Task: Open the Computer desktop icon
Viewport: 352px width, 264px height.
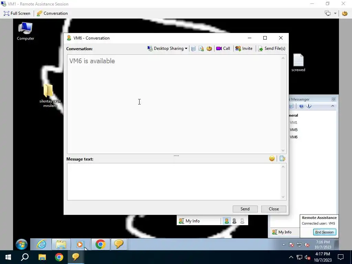Action: click(25, 31)
